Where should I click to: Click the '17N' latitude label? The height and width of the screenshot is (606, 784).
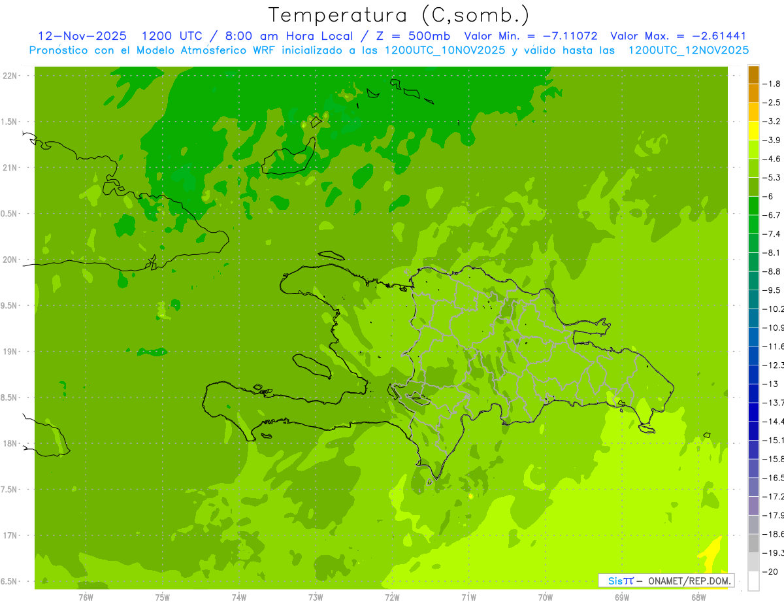point(10,535)
